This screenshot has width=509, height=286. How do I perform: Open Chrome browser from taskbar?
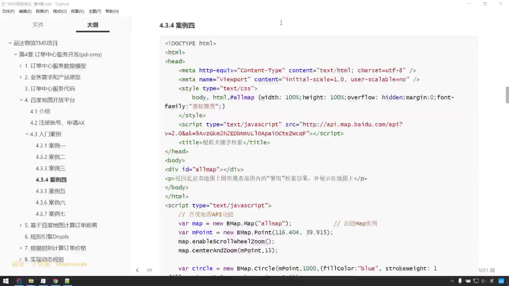(x=55, y=281)
